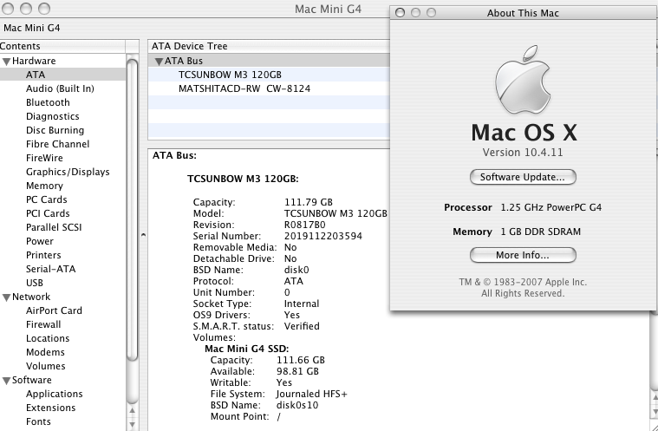Select the Software category heading
This screenshot has width=658, height=431.
coord(31,379)
